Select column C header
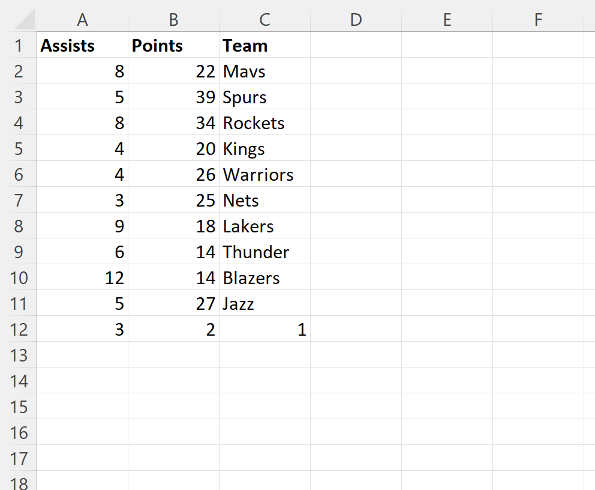The width and height of the screenshot is (595, 490). click(x=265, y=19)
